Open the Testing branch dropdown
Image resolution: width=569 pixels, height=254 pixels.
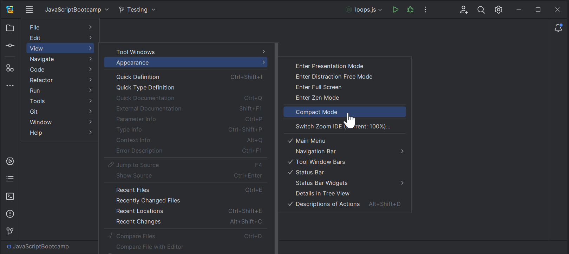pos(137,9)
